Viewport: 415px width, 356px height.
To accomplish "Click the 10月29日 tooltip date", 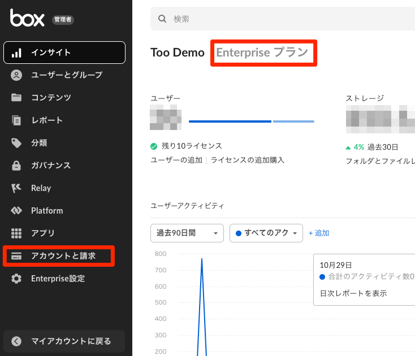I will point(336,265).
